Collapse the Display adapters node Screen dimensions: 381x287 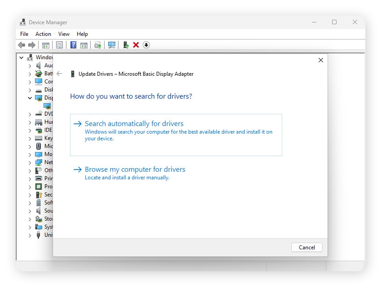(30, 98)
